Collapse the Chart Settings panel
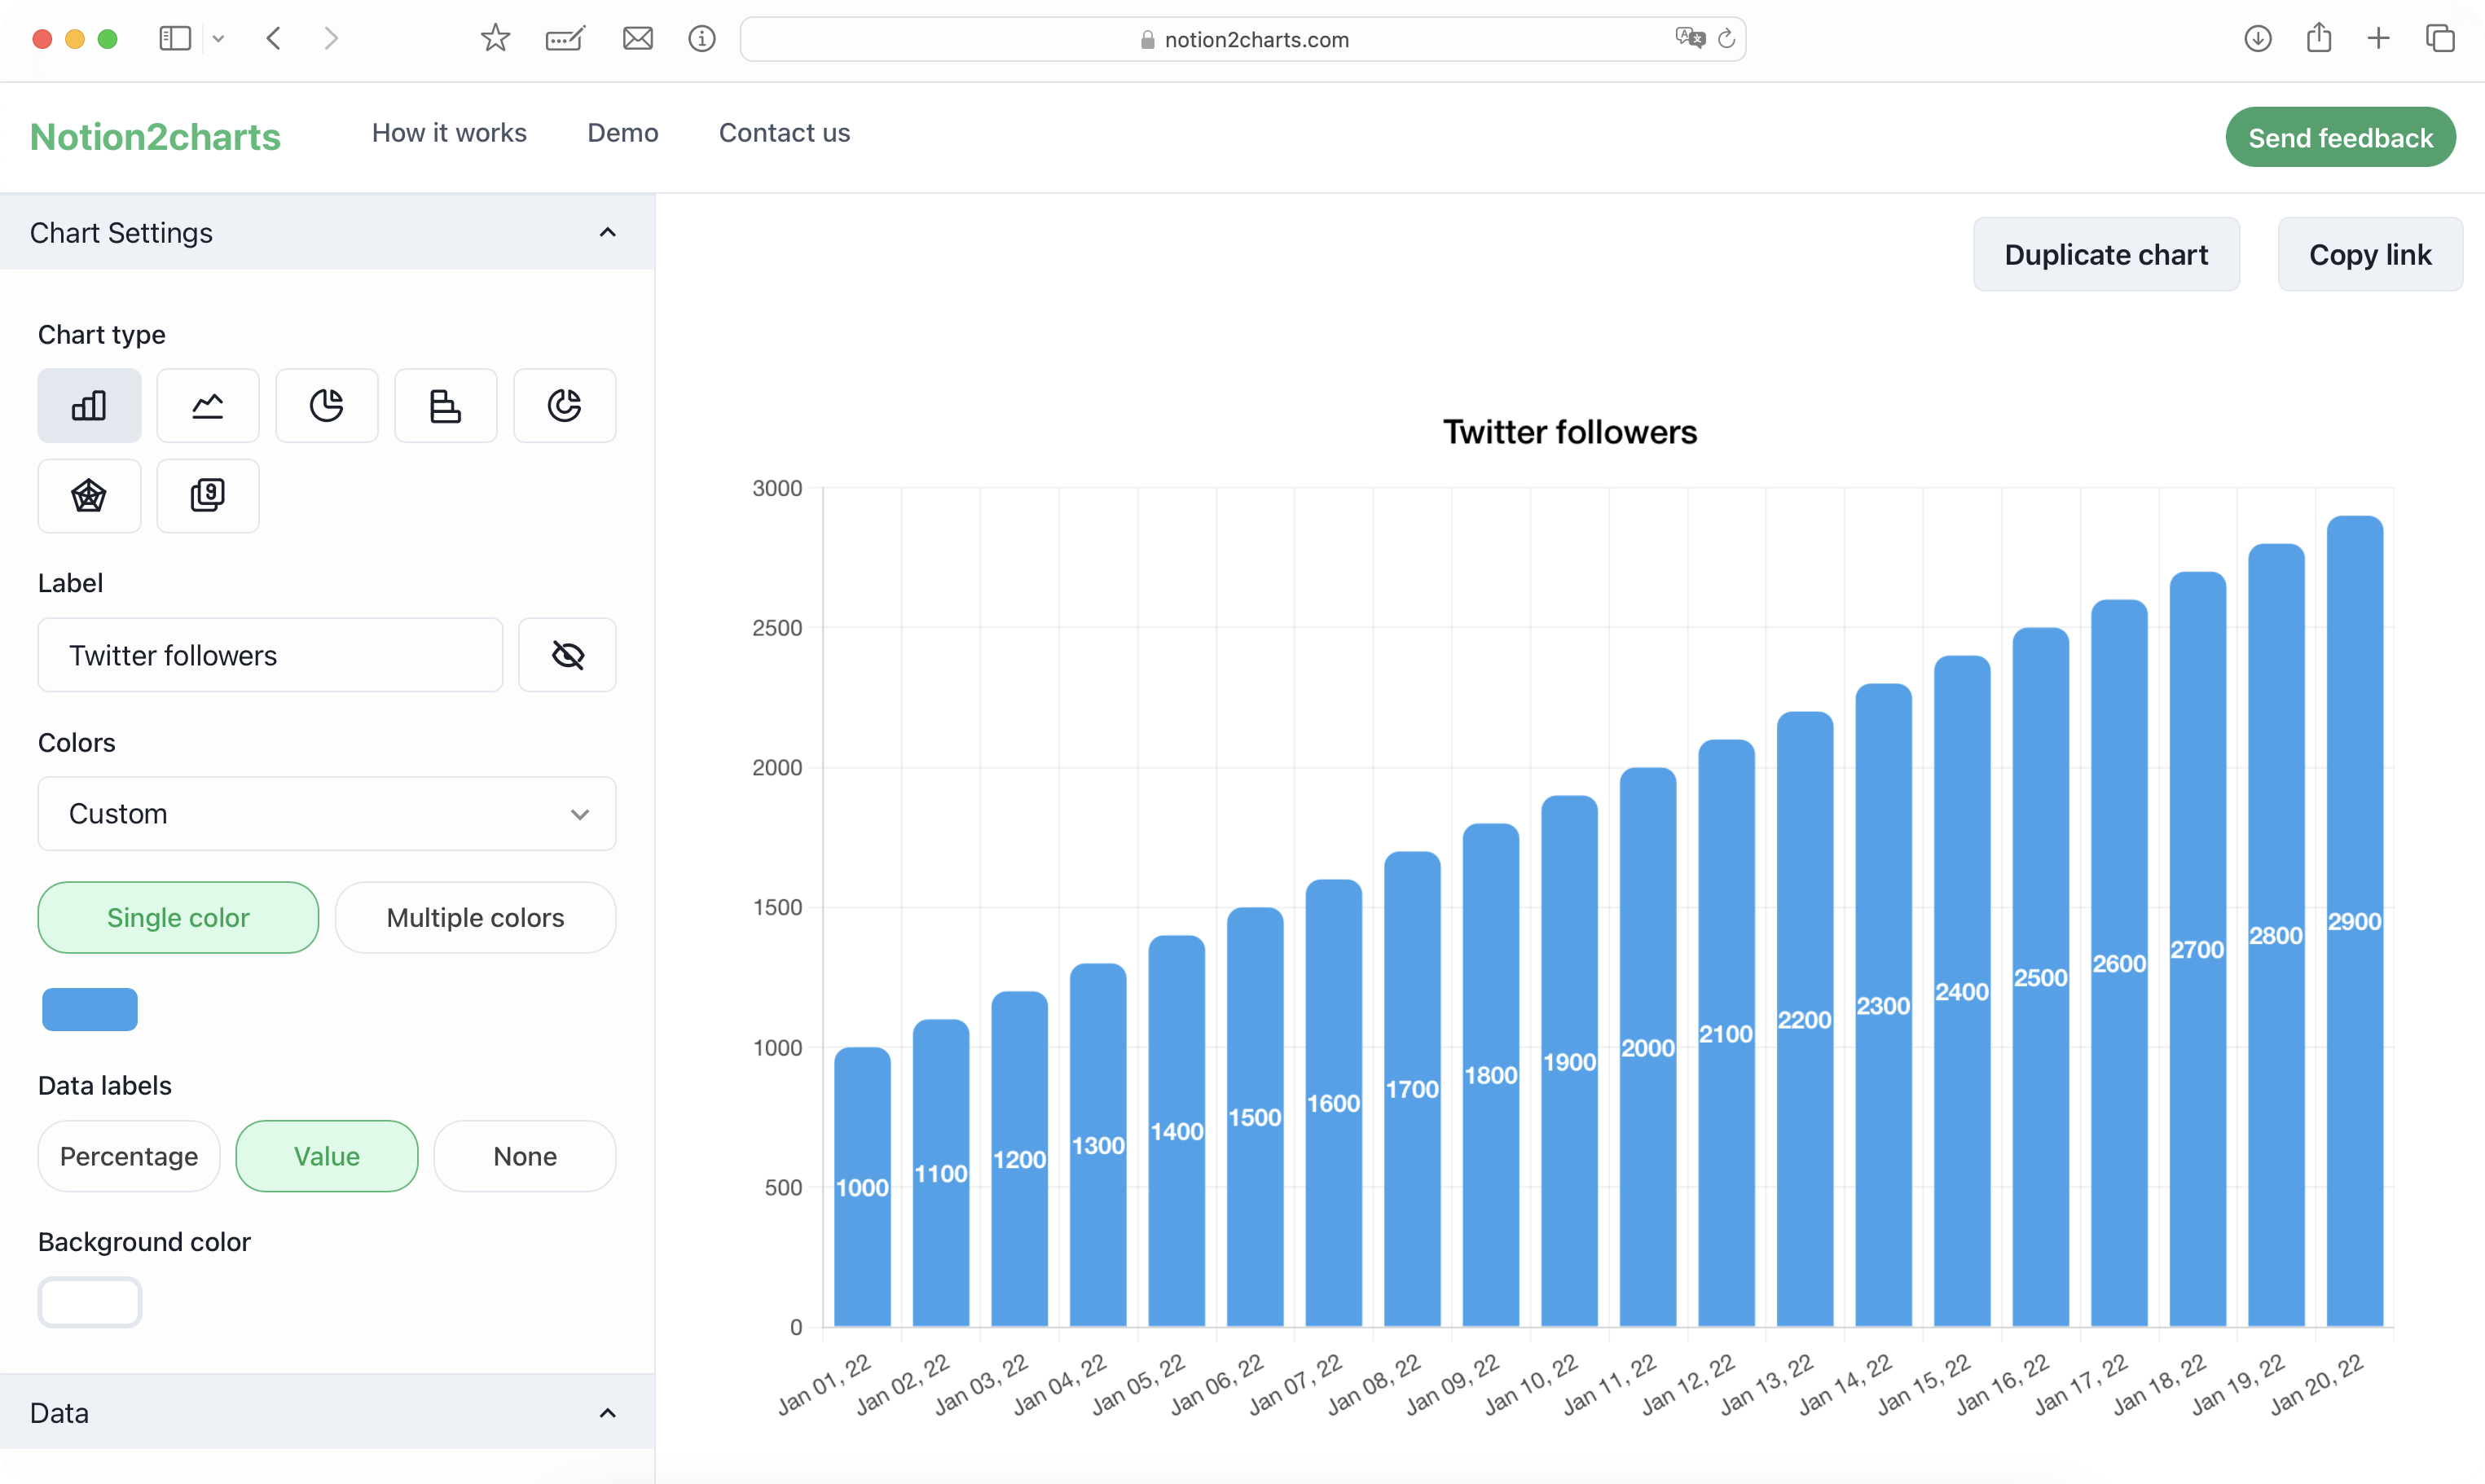This screenshot has height=1484, width=2485. (607, 232)
